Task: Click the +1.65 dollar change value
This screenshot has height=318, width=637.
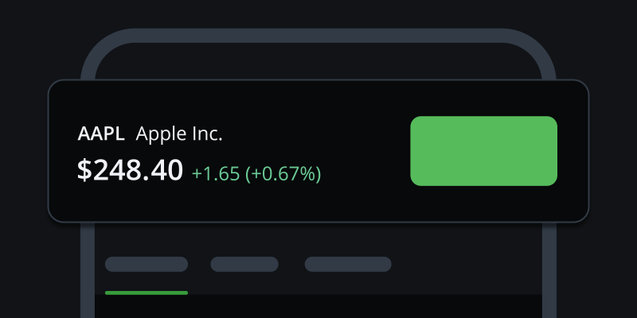Action: coord(216,173)
